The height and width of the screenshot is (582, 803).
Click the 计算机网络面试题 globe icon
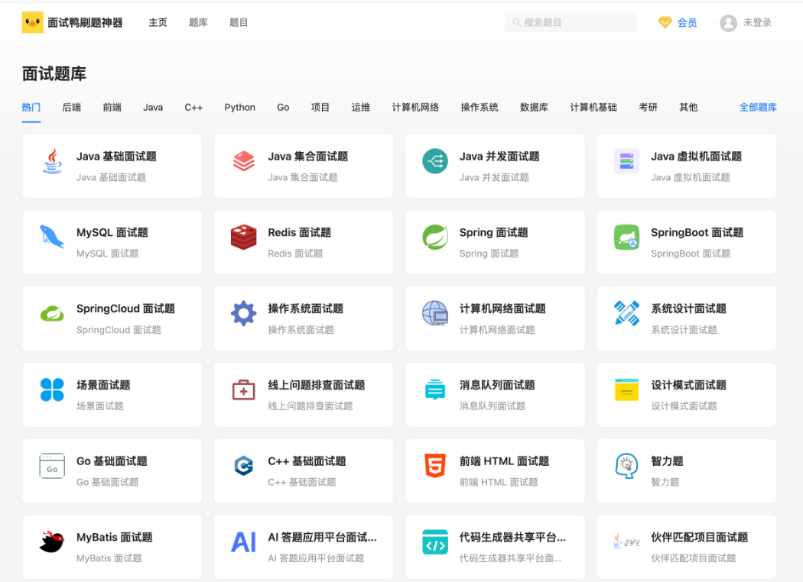click(x=435, y=313)
